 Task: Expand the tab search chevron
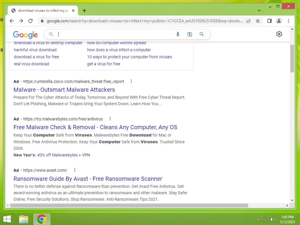point(259,11)
